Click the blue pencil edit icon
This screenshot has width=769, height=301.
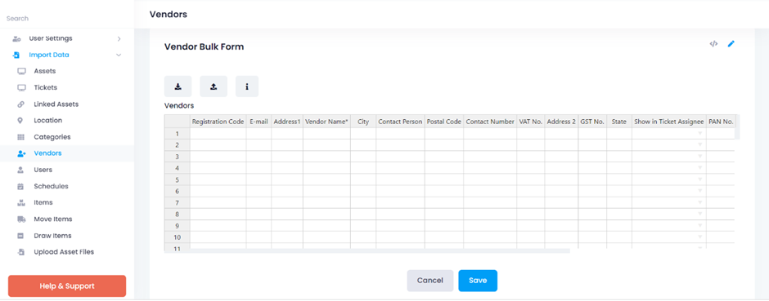(731, 44)
